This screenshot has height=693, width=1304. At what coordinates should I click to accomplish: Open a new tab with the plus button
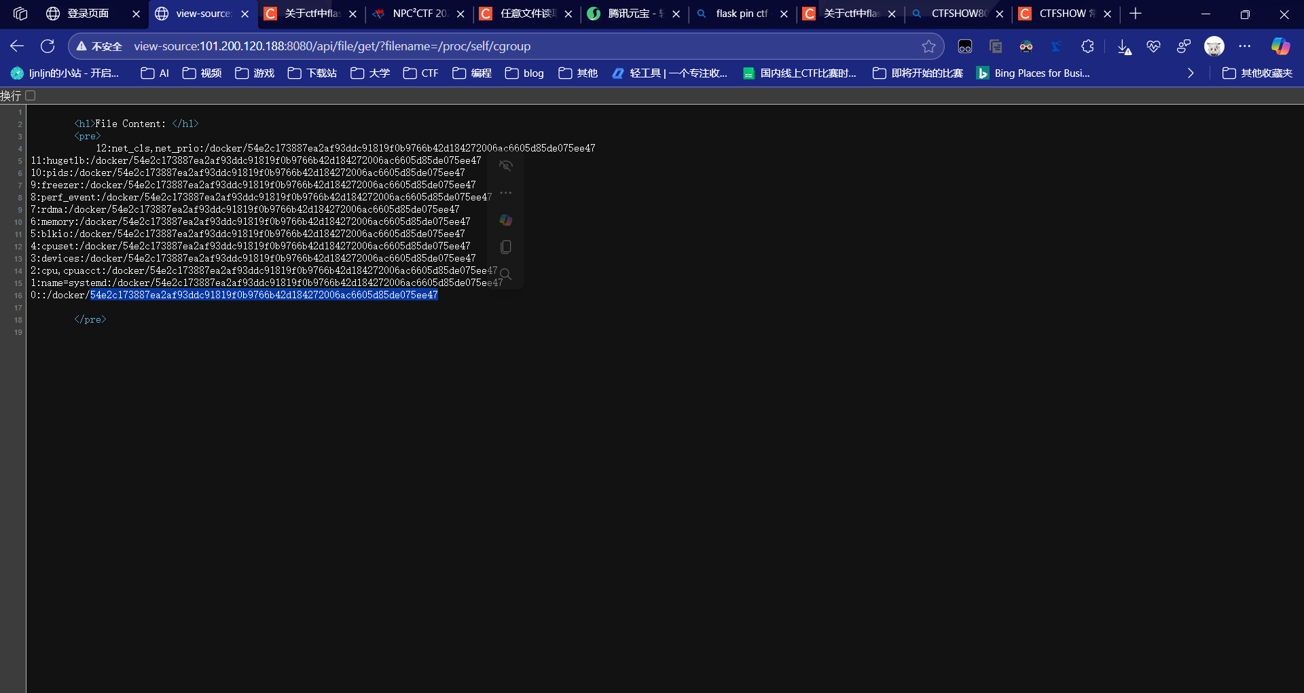(x=1136, y=14)
